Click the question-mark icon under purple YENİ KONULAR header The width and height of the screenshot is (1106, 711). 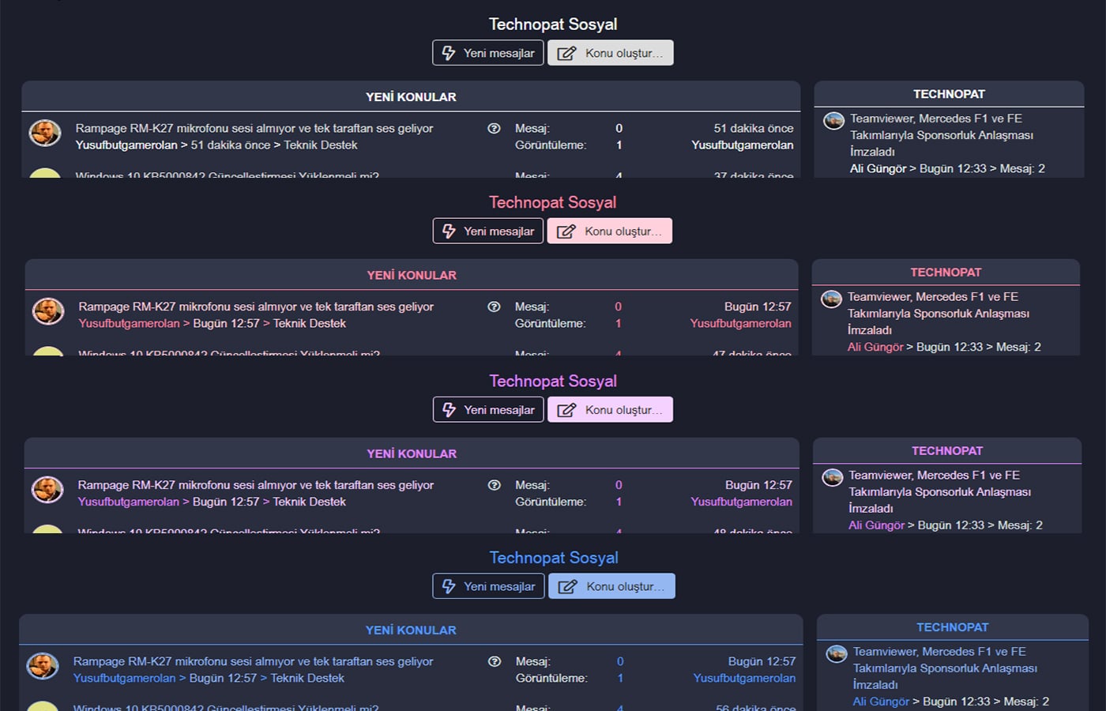[494, 485]
